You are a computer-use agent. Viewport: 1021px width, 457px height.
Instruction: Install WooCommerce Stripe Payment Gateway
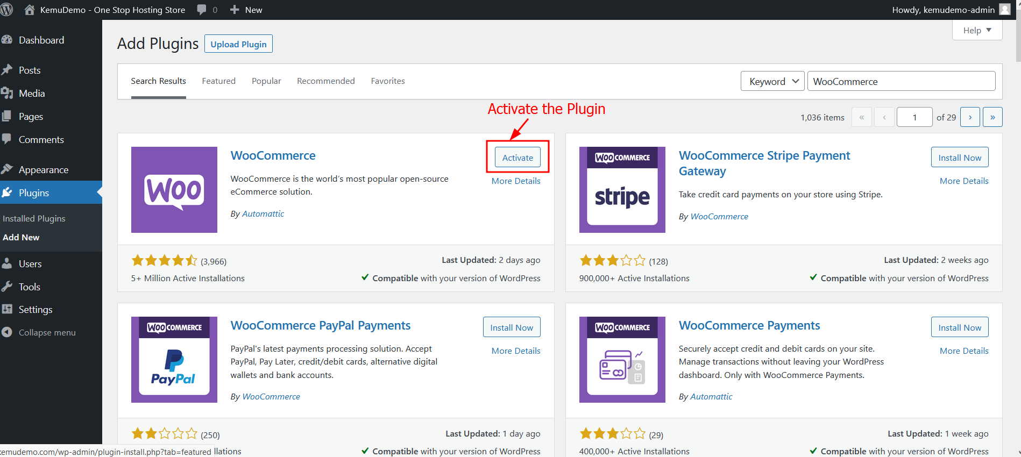tap(960, 158)
